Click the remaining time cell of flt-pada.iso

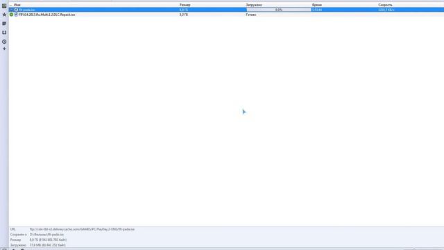point(317,10)
